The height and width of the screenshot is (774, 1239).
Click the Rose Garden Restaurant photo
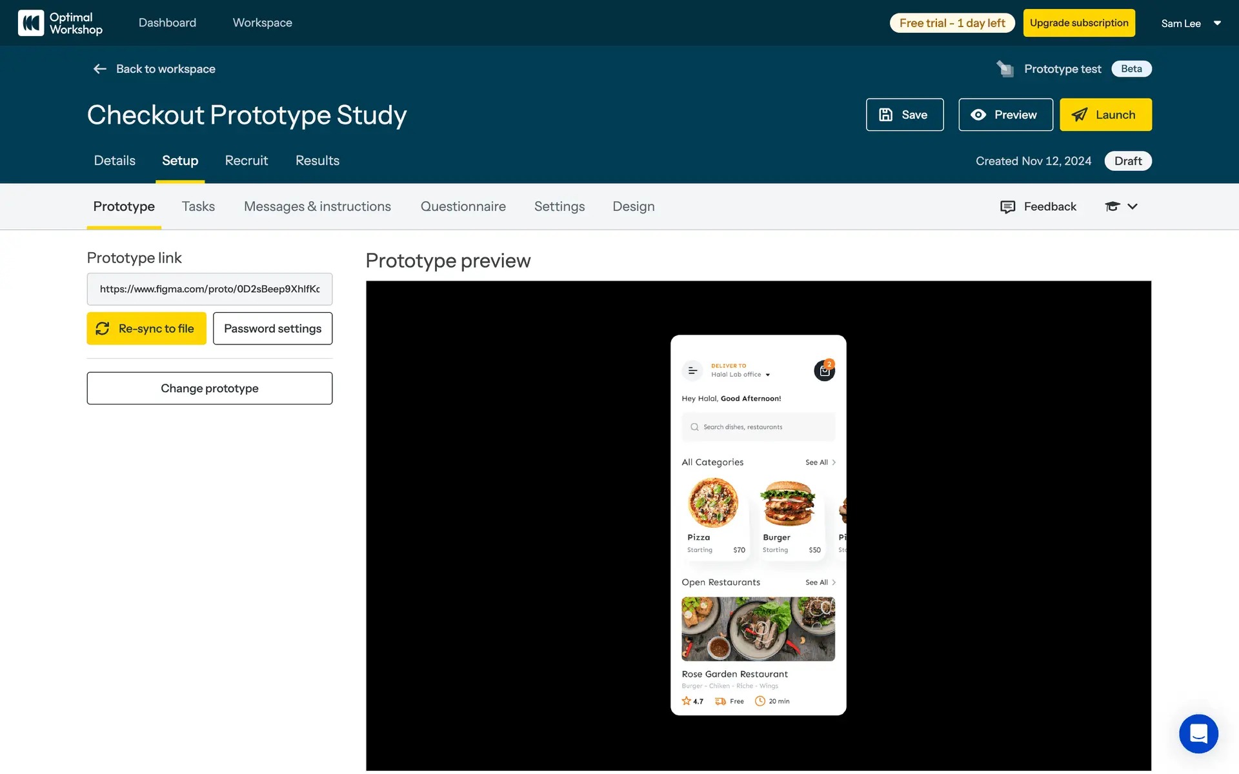(758, 628)
